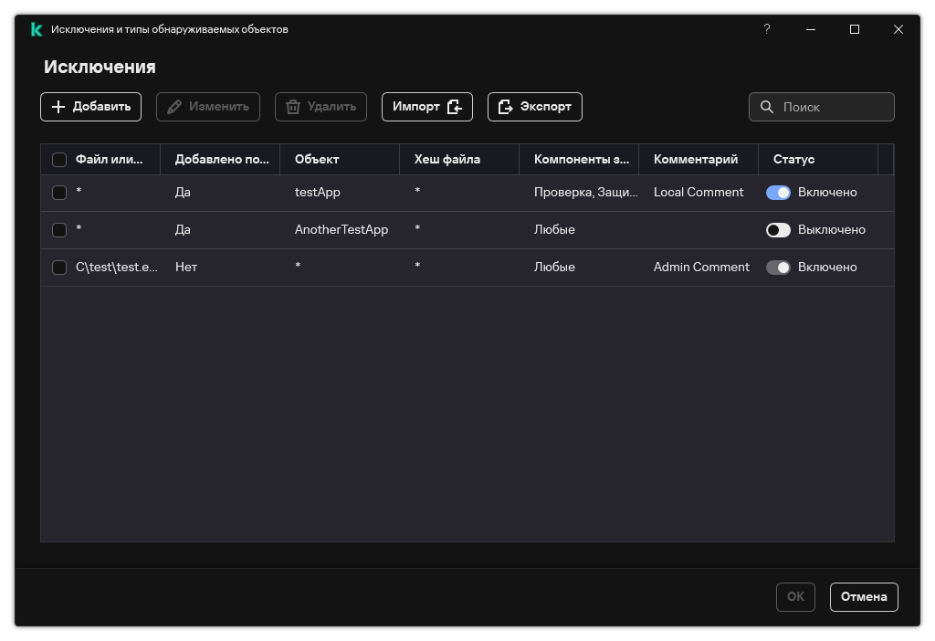This screenshot has height=641, width=935.
Task: Click the export arrow icon next to Экспорт
Action: (506, 107)
